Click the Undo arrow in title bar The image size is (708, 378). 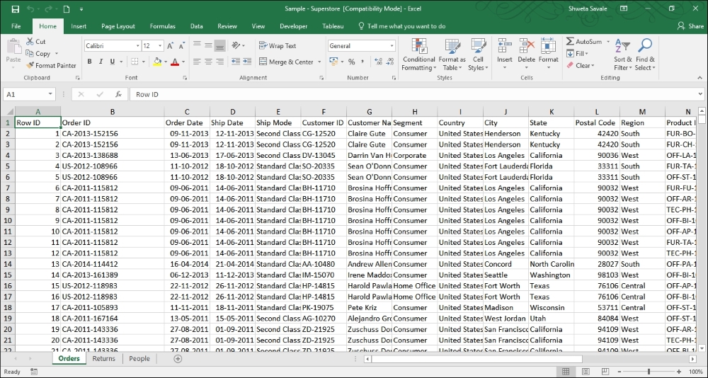(x=30, y=9)
